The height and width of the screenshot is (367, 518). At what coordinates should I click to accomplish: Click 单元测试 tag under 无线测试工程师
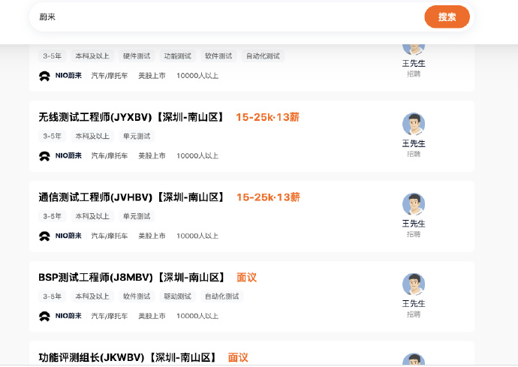137,137
